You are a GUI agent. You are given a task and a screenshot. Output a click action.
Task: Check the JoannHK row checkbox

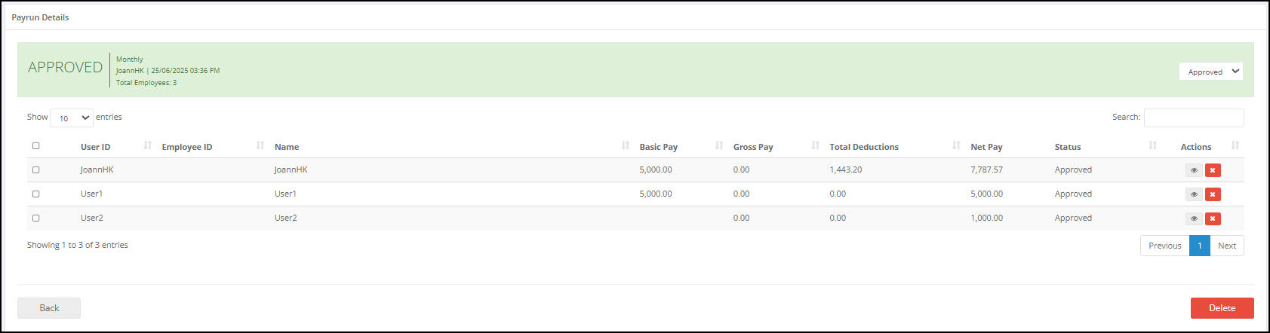click(35, 170)
